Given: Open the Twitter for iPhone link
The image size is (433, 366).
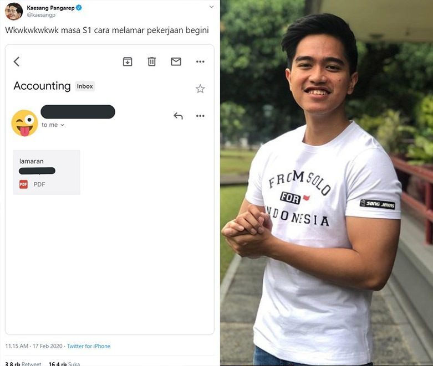Looking at the screenshot, I should tap(89, 346).
